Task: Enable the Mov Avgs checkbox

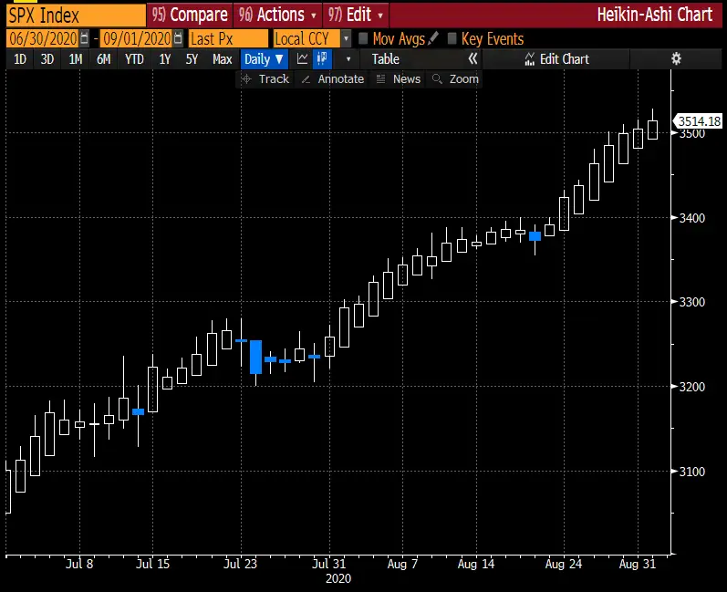Action: pos(363,39)
